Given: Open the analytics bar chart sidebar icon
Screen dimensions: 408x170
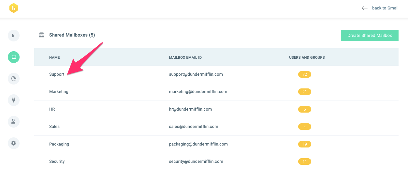Looking at the screenshot, I should pos(14,36).
